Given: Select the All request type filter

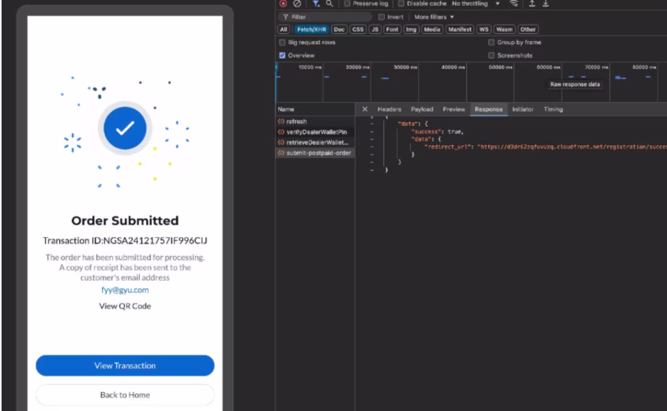Looking at the screenshot, I should coord(284,29).
